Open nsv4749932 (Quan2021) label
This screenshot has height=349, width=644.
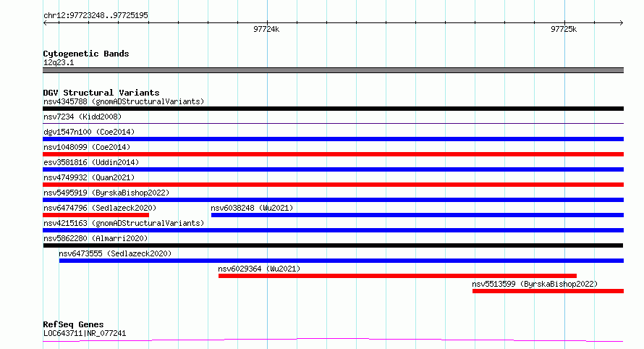89,177
